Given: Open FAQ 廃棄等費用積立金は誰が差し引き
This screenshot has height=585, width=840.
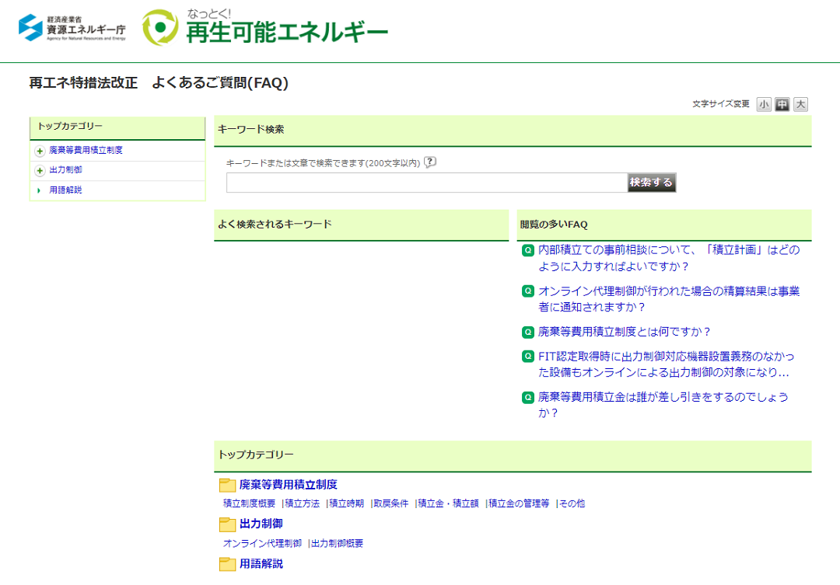Looking at the screenshot, I should [x=663, y=406].
